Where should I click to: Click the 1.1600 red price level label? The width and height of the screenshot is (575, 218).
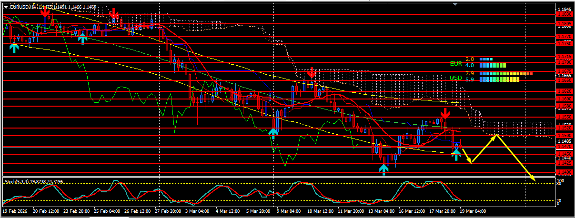[565, 99]
